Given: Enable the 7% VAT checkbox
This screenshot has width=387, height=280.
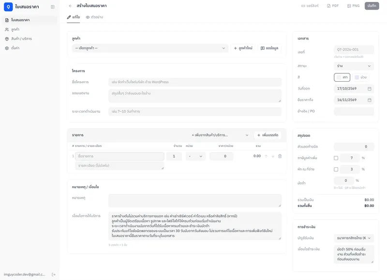Looking at the screenshot, I should click(336, 158).
